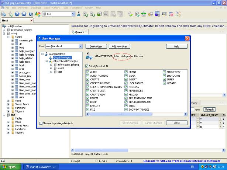Click privileges list horizontal scrollbar thumb
This screenshot has width=227, height=170.
coord(121,114)
